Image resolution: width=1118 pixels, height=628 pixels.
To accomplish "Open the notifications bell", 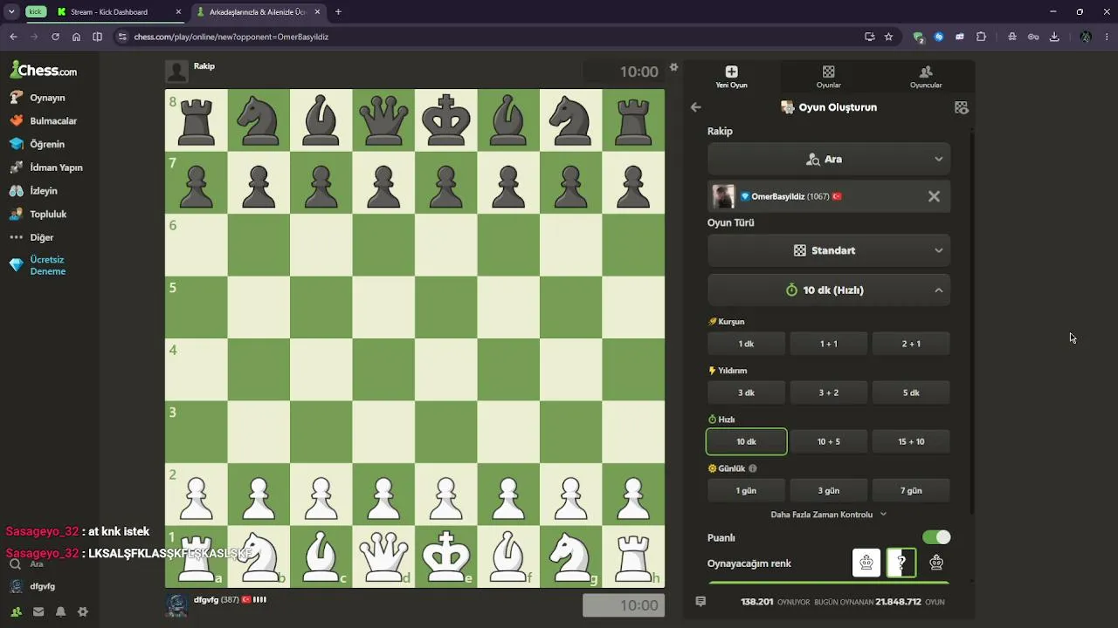I will click(x=60, y=612).
